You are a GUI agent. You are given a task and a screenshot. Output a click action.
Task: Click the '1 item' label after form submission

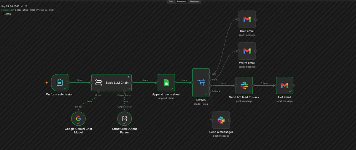[x=80, y=80]
